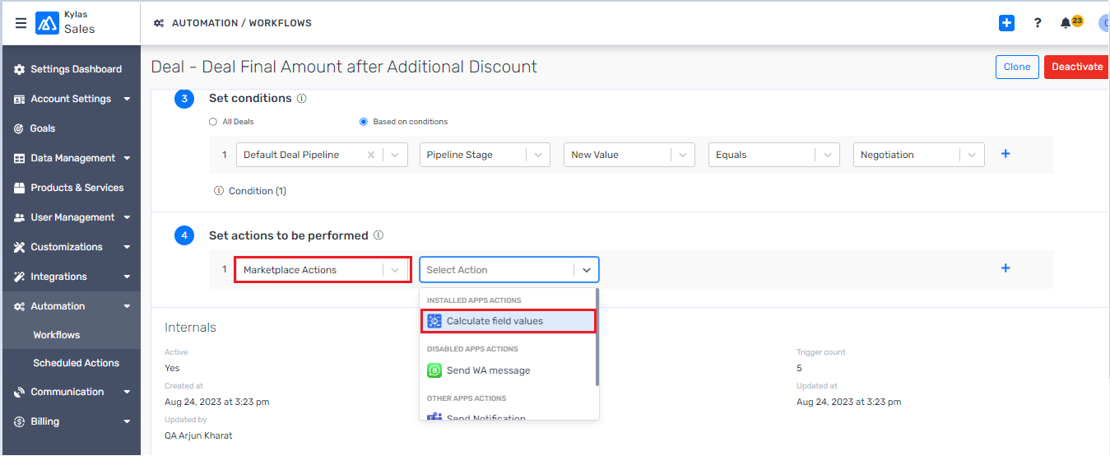Click info icon beside Set conditions
1110x456 pixels.
[301, 99]
